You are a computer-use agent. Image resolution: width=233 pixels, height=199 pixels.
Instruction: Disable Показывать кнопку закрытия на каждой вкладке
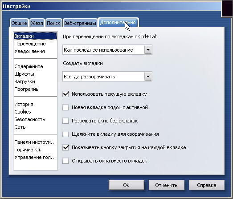pos(65,147)
